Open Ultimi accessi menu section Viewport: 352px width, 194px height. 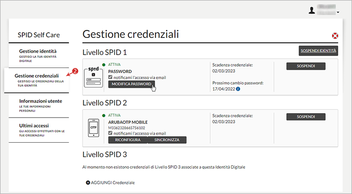39,130
